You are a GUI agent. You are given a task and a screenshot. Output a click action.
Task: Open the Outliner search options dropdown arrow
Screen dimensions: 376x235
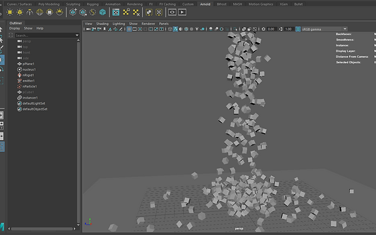click(x=77, y=35)
